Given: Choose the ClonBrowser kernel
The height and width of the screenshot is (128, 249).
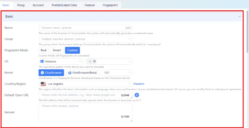Looking at the screenshot, I should 51,73.
